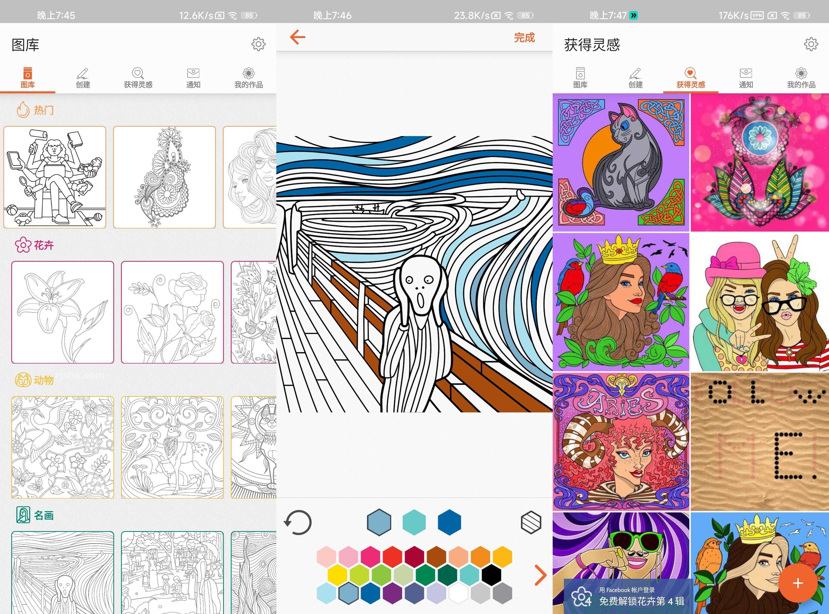Tap the 名画 portrait category heading
This screenshot has width=829, height=614.
coord(35,515)
